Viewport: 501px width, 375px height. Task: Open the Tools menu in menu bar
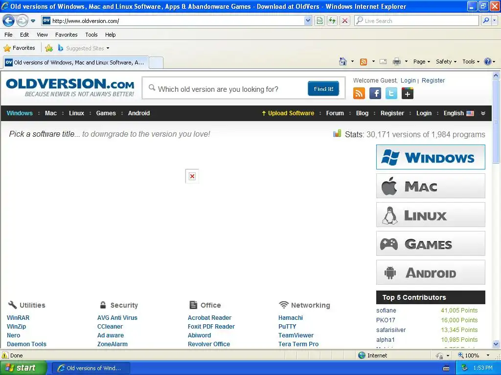(x=91, y=35)
